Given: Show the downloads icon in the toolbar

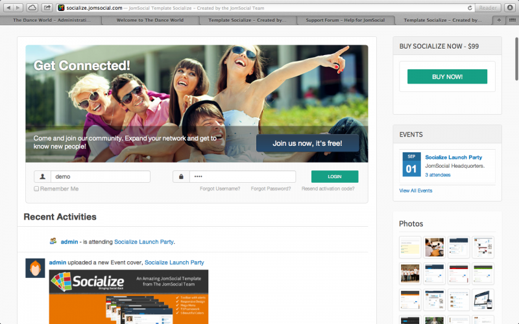Looking at the screenshot, I should pyautogui.click(x=510, y=8).
